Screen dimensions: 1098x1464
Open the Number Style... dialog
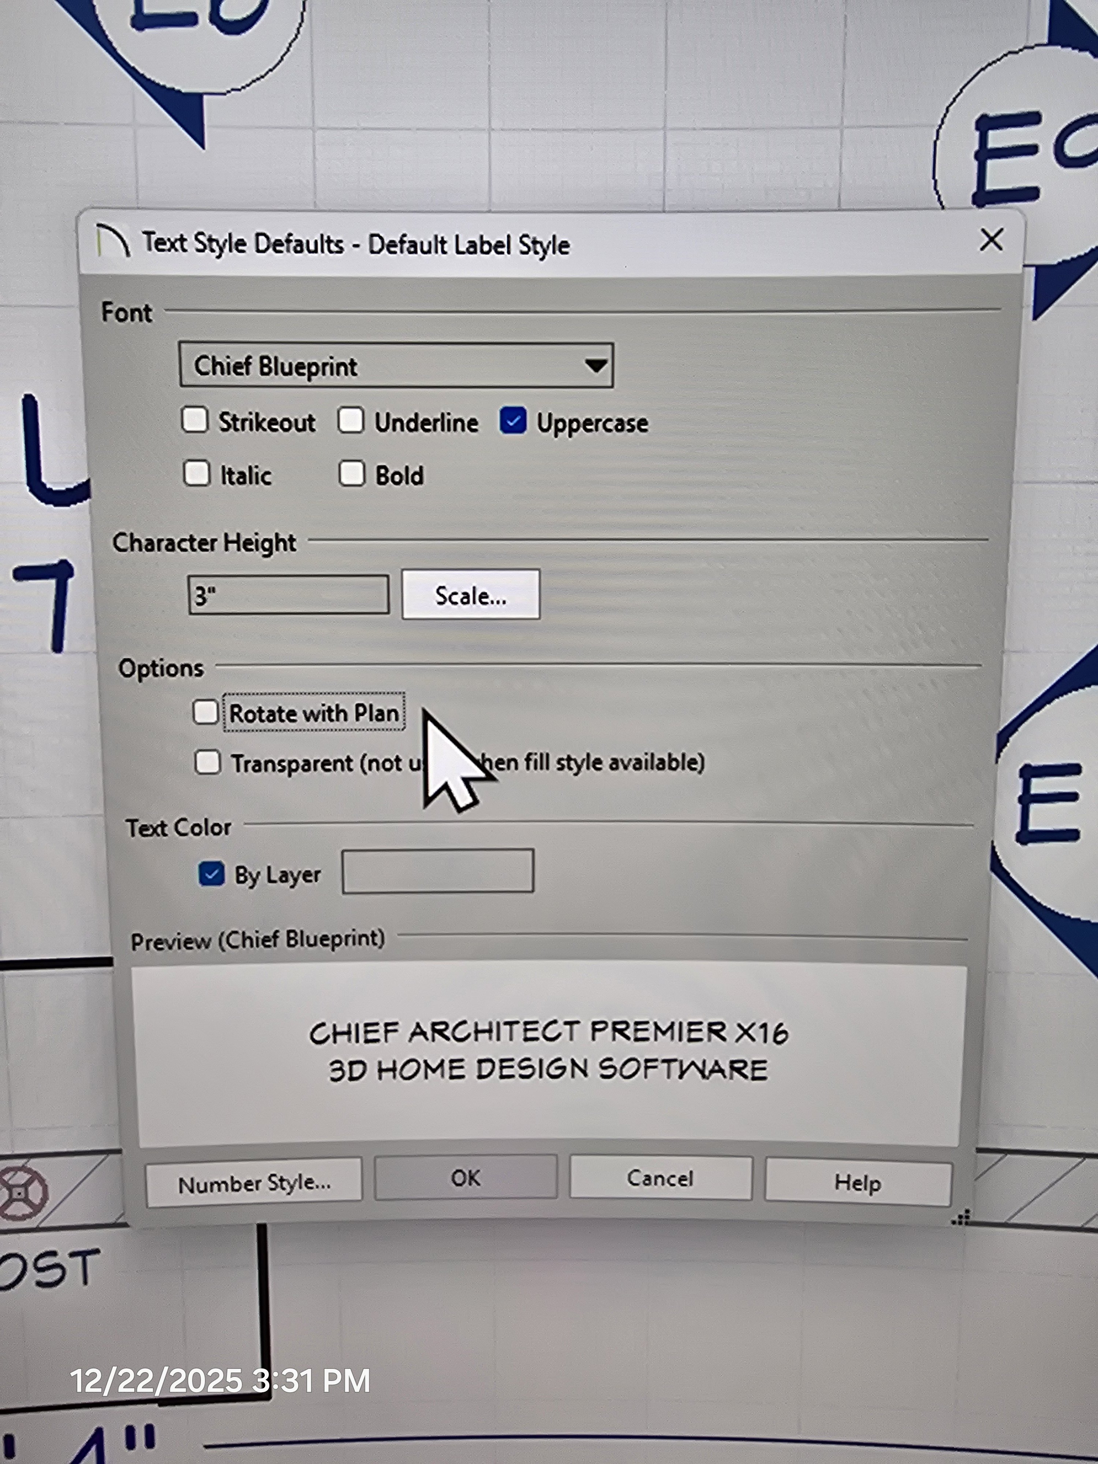tap(254, 1183)
